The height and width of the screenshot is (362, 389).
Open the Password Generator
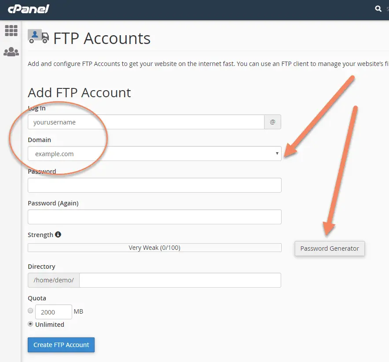pyautogui.click(x=330, y=249)
